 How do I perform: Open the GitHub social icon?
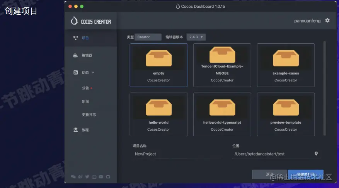tap(108, 177)
